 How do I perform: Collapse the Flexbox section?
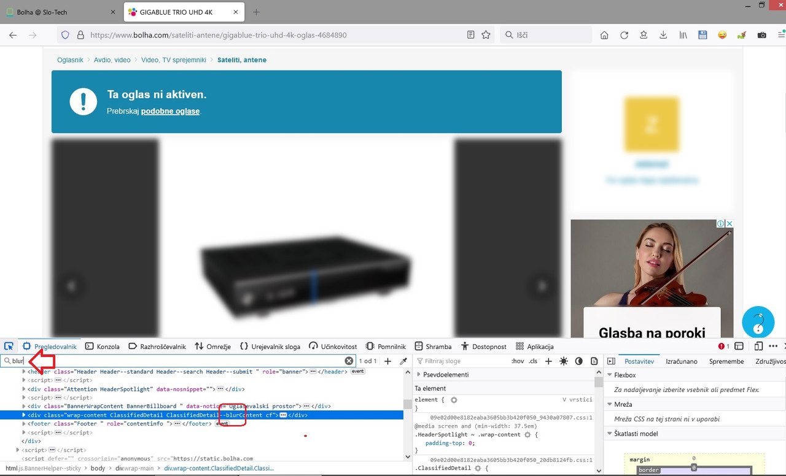(610, 375)
